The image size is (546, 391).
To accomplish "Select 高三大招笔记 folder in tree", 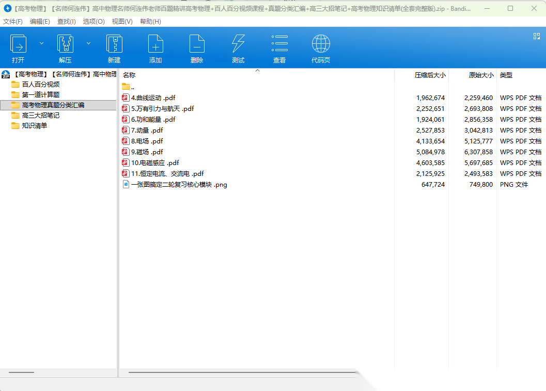I will click(40, 115).
